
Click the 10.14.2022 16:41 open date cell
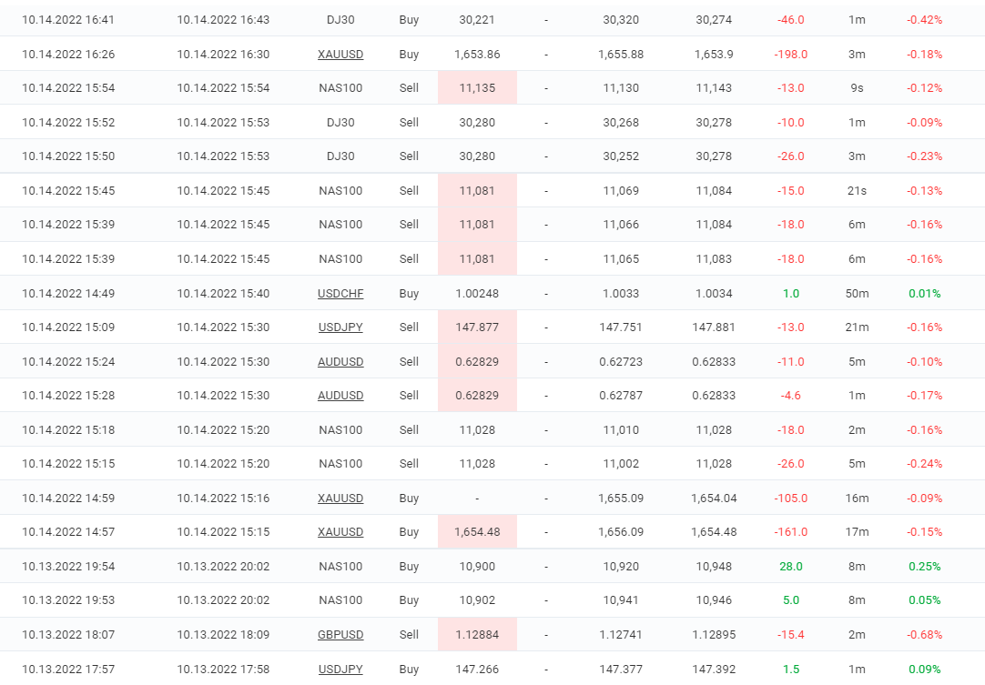tap(68, 20)
